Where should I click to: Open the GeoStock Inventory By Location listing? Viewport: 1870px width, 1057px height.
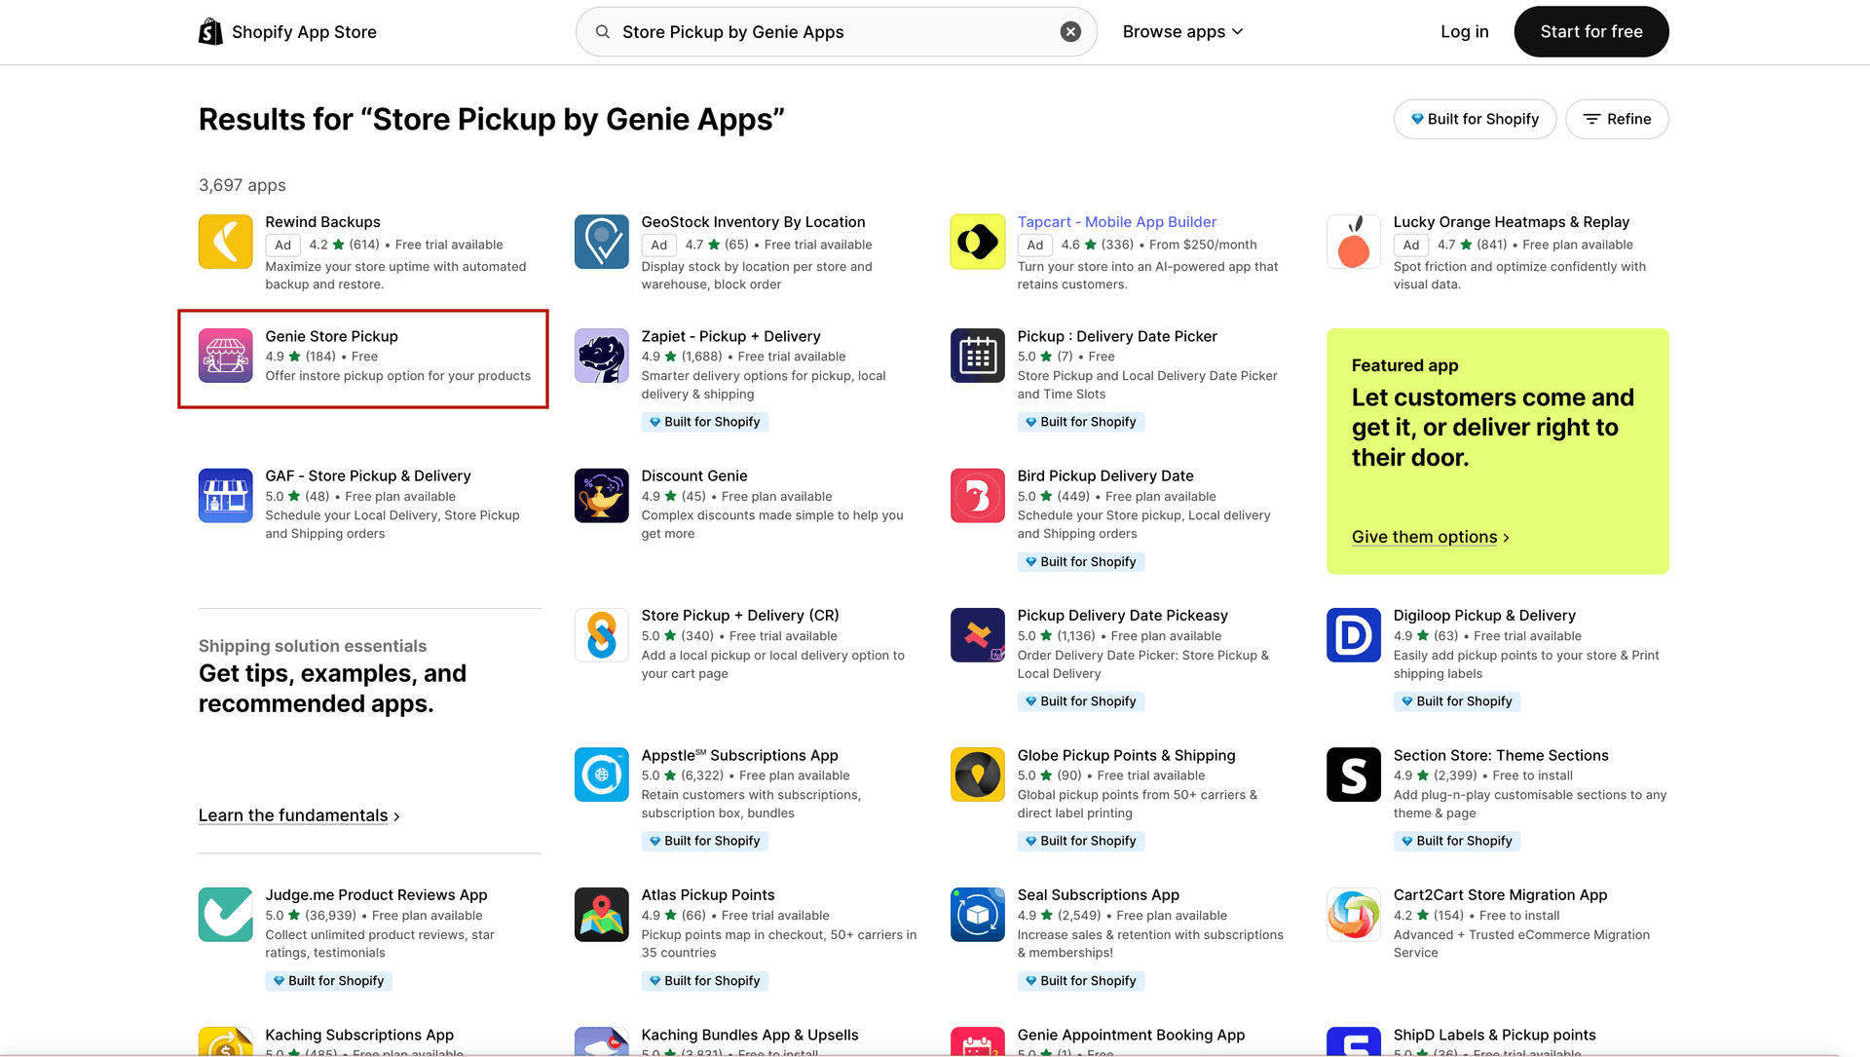pos(753,221)
